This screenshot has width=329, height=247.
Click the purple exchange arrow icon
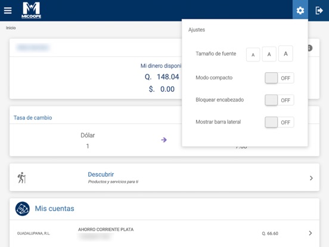[x=164, y=140]
